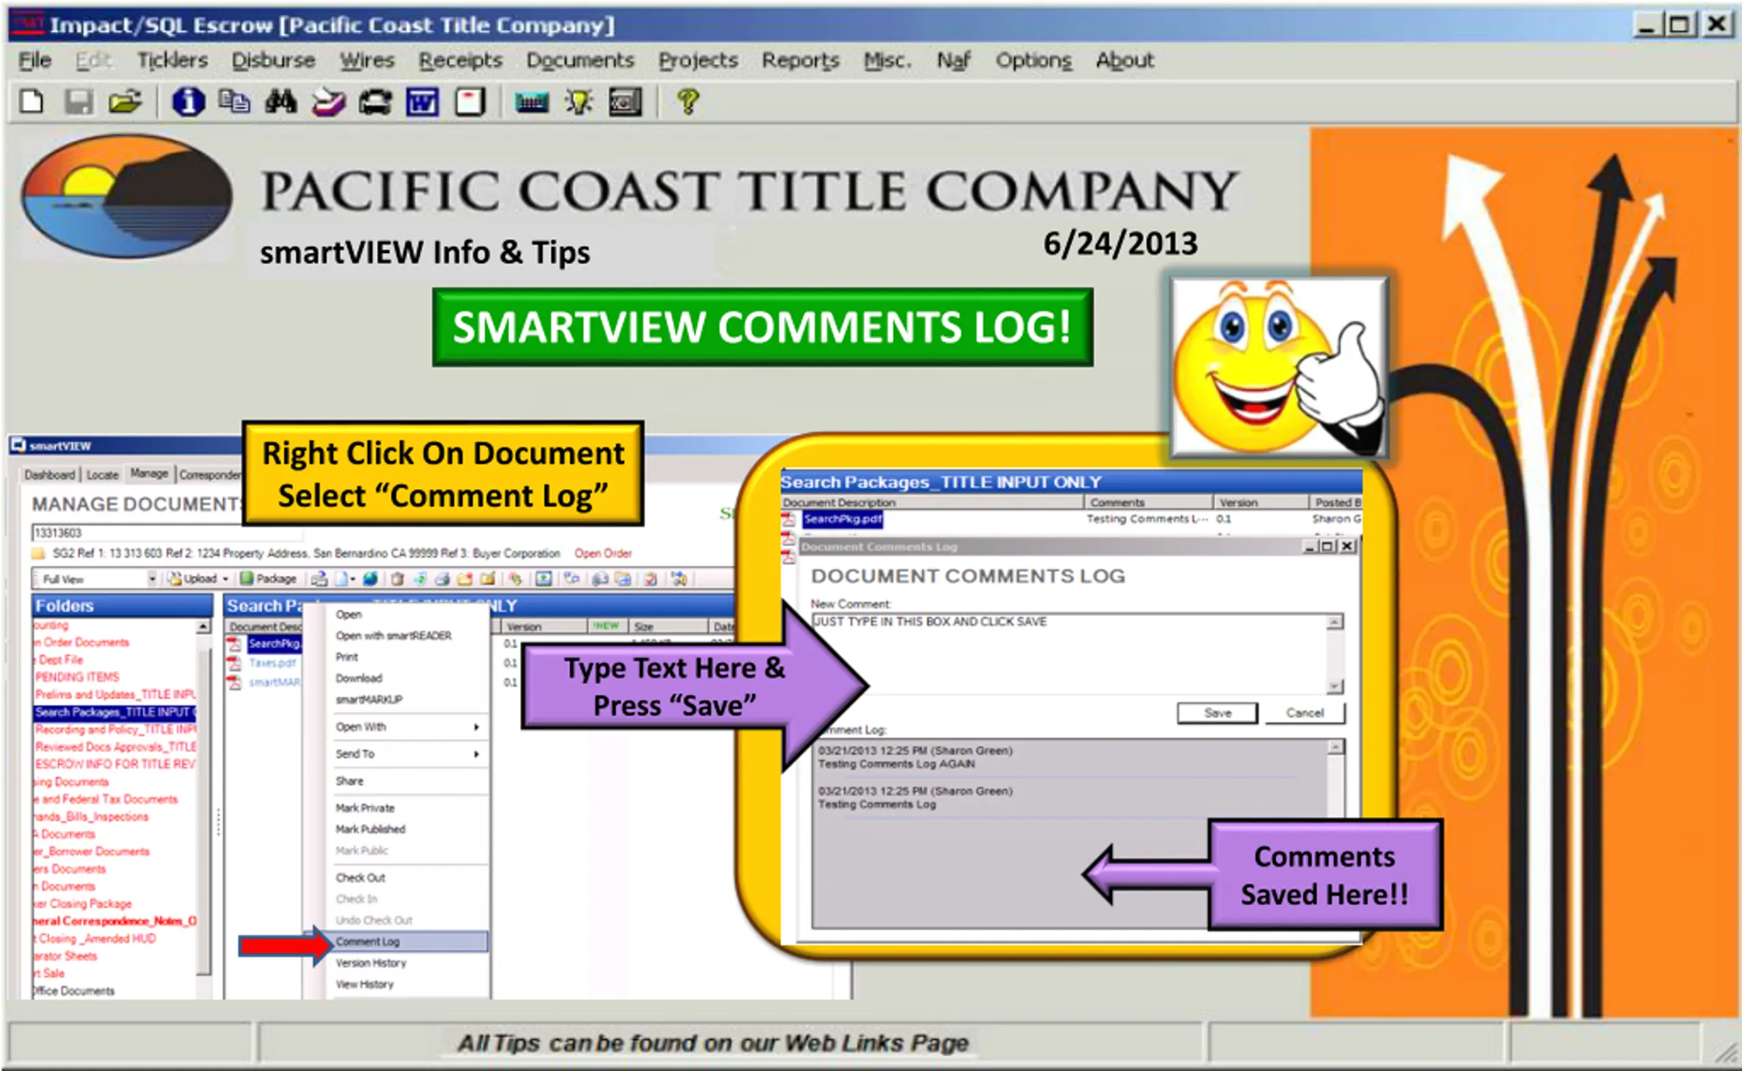Click the Version column header in document list
Screen dimensions: 1742x1071
(544, 627)
